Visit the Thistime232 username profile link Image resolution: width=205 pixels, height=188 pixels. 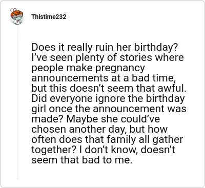tap(49, 17)
